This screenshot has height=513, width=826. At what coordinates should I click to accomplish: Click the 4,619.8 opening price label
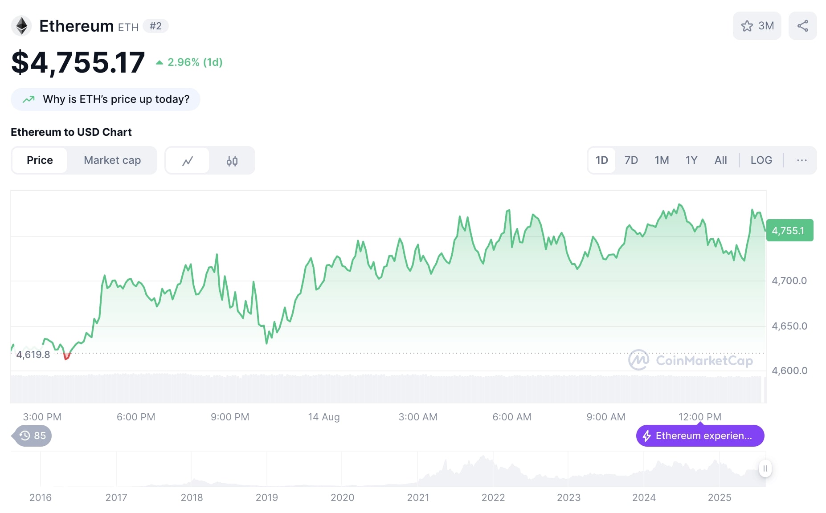pyautogui.click(x=33, y=355)
